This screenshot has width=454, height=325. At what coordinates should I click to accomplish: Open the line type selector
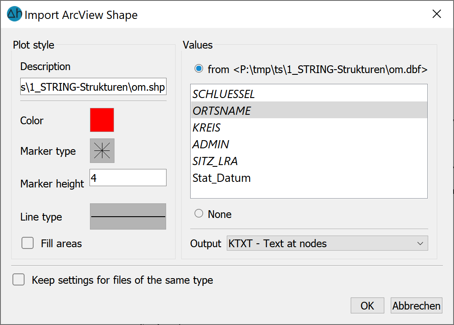coord(128,216)
